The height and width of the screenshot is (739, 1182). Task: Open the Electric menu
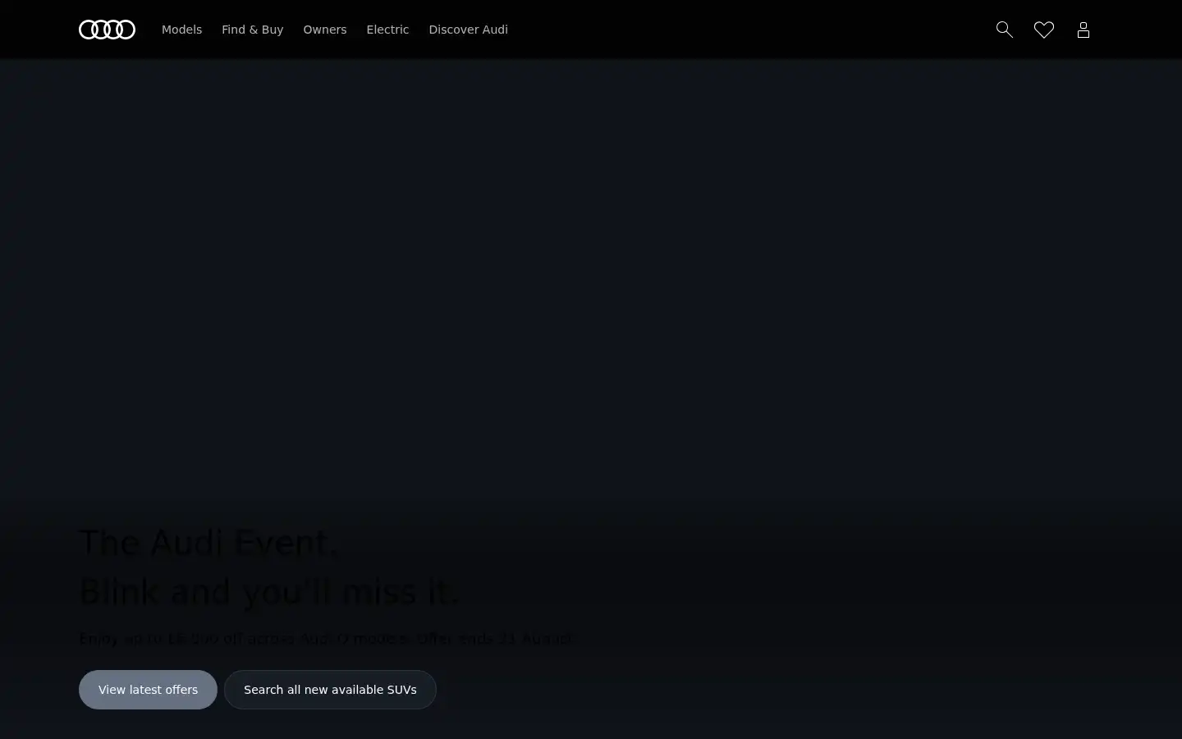[x=387, y=30]
